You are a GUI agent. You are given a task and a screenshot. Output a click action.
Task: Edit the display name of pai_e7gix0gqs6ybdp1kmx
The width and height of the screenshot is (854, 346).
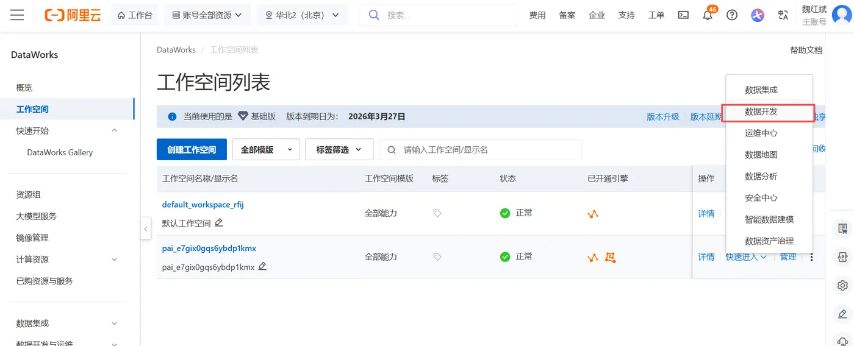click(x=262, y=266)
